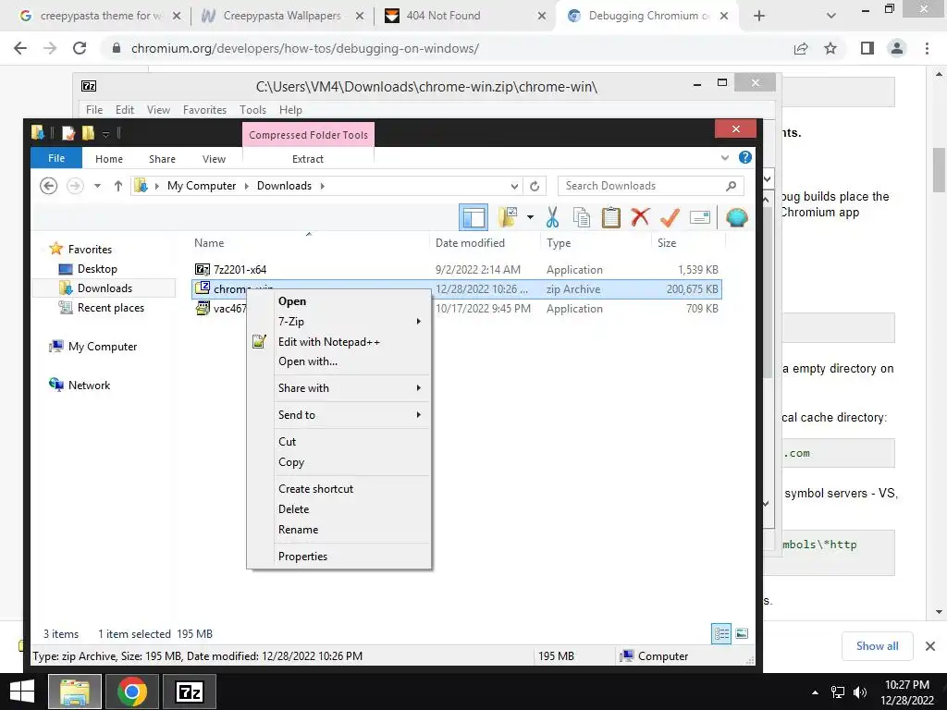947x710 pixels.
Task: Open Favorites menu in 7-Zip window
Action: (204, 110)
